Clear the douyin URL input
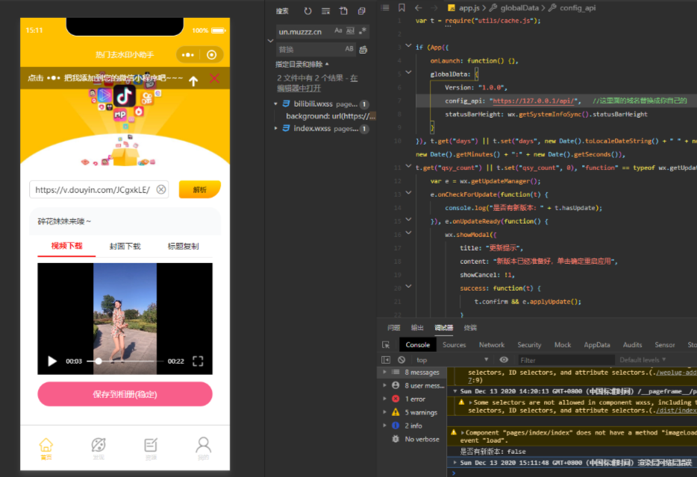 tap(161, 189)
